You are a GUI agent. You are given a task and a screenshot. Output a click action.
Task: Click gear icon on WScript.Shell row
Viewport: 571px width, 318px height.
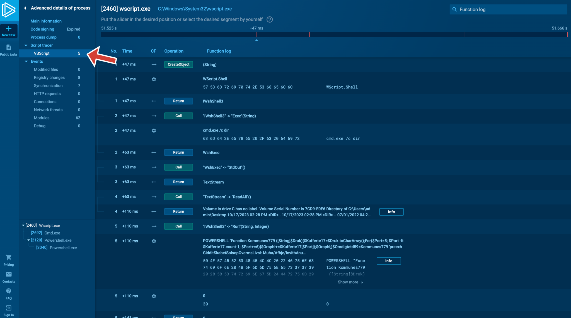pos(154,79)
